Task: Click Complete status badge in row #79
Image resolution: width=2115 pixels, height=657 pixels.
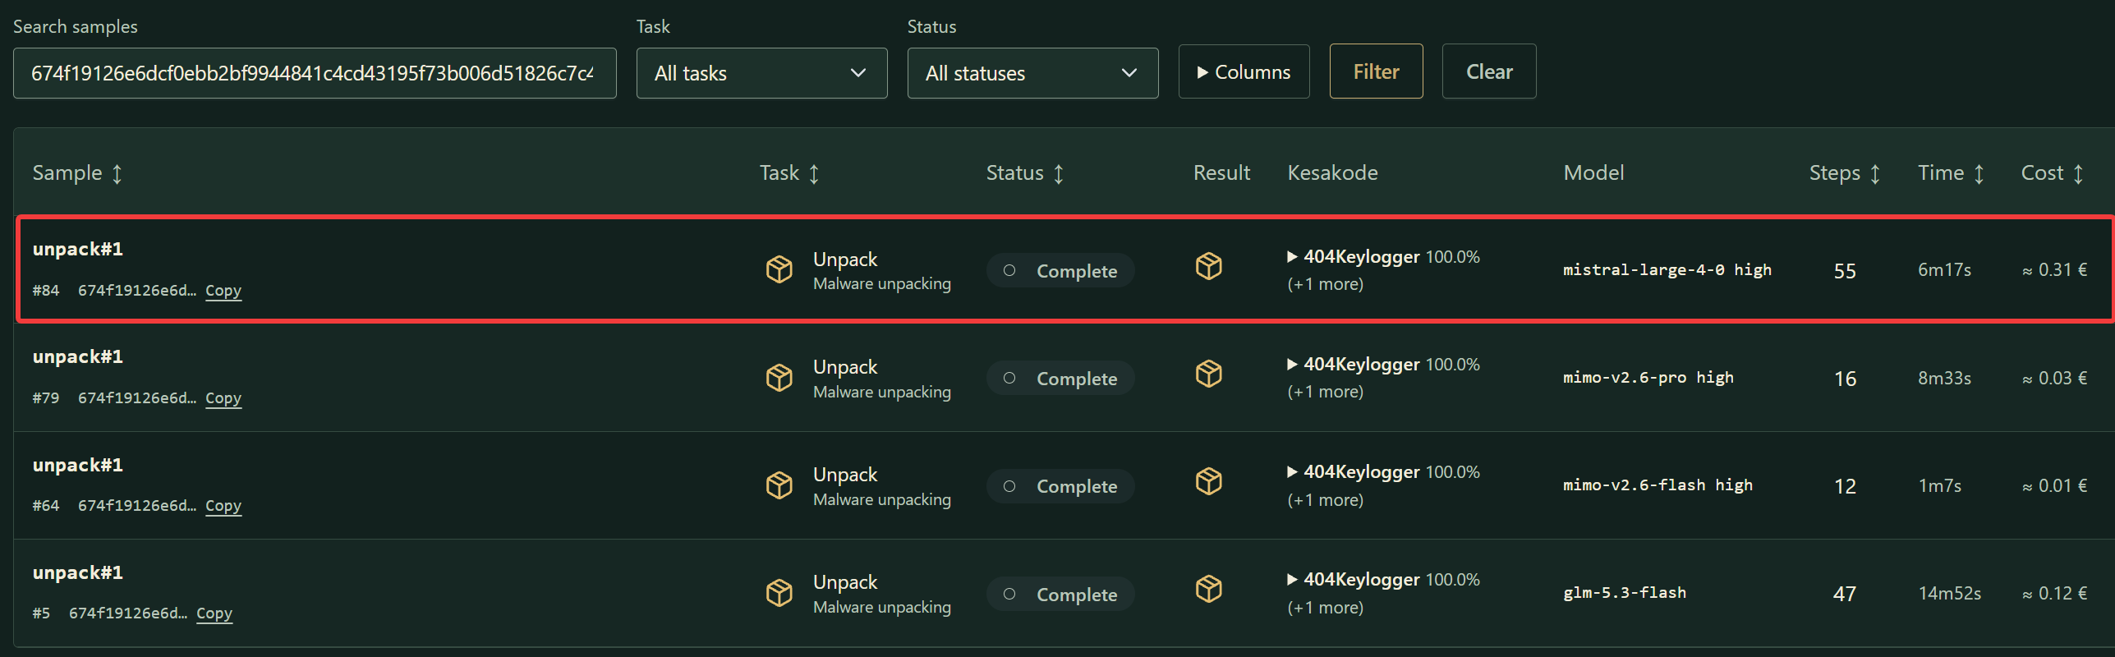Action: tap(1060, 378)
